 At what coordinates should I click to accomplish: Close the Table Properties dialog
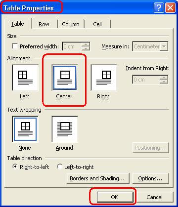(170, 8)
